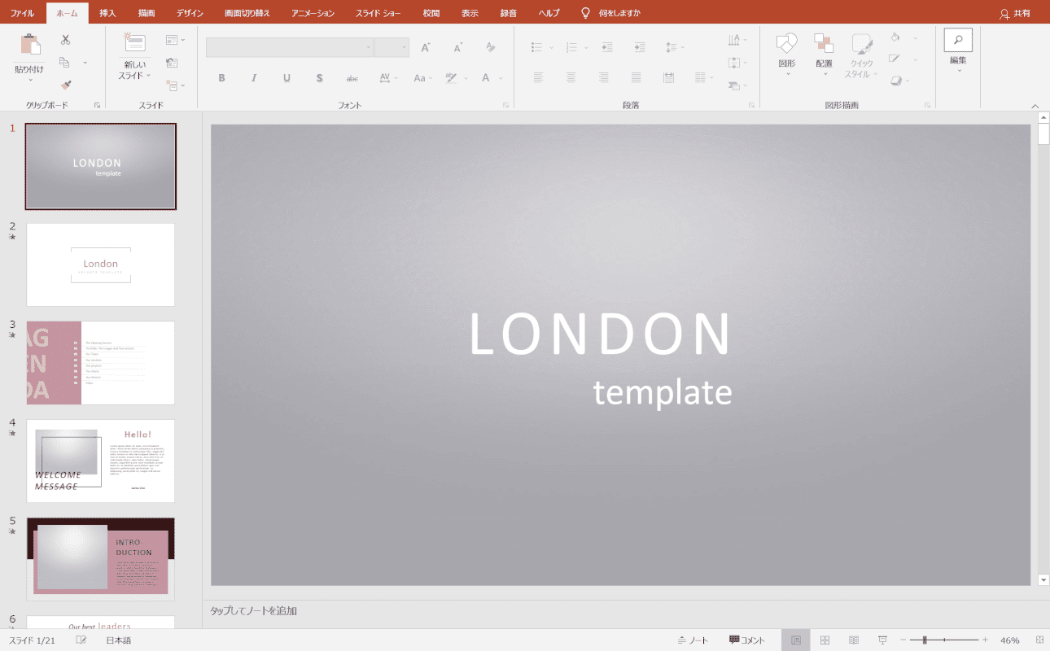1050x651 pixels.
Task: Open the 段落 dialog launcher
Action: pos(751,105)
